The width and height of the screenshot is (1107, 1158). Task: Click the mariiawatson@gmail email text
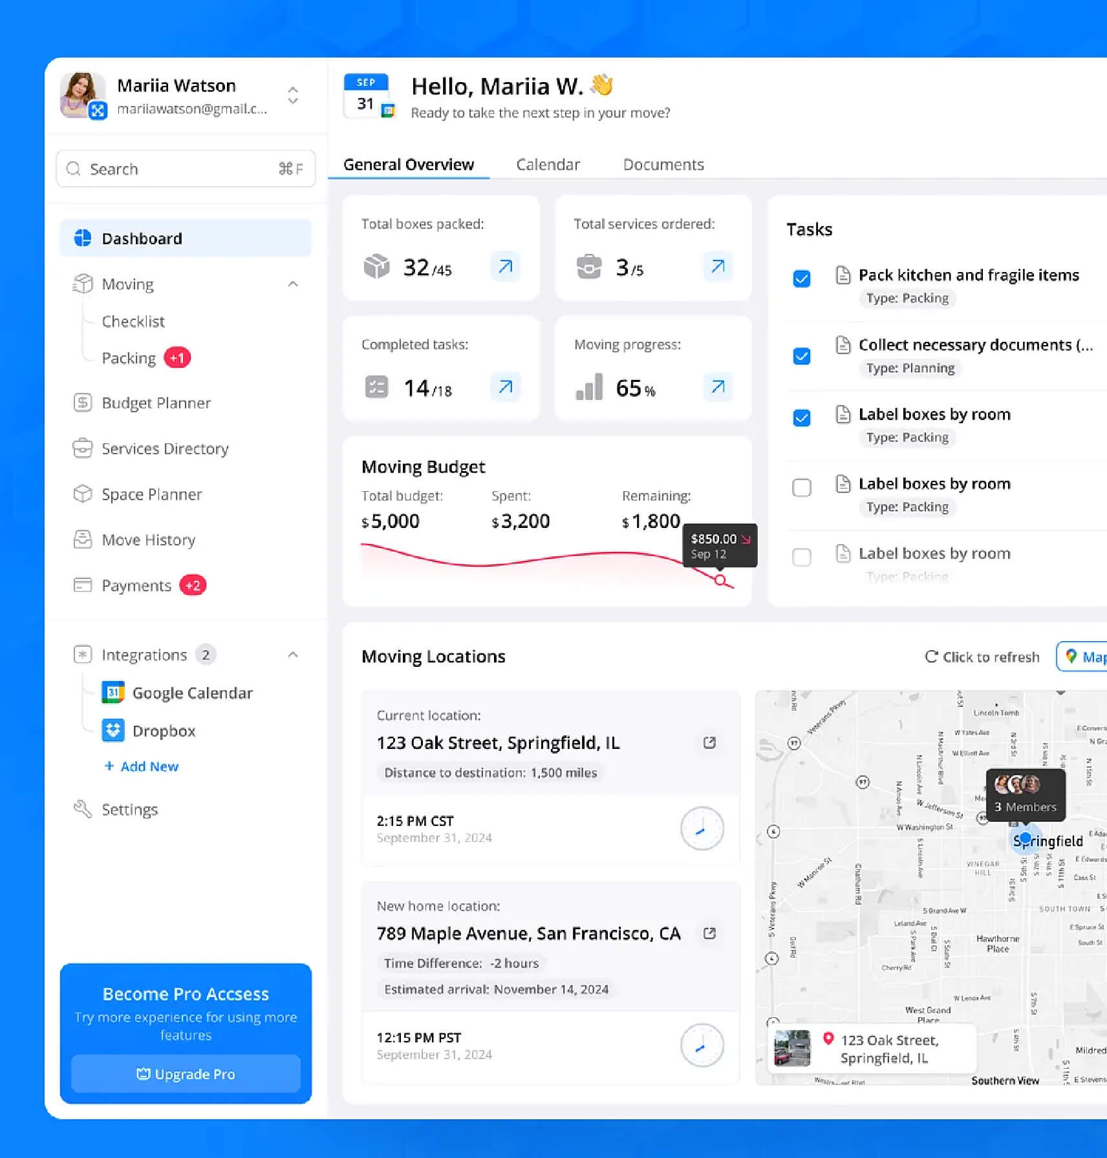click(x=192, y=109)
